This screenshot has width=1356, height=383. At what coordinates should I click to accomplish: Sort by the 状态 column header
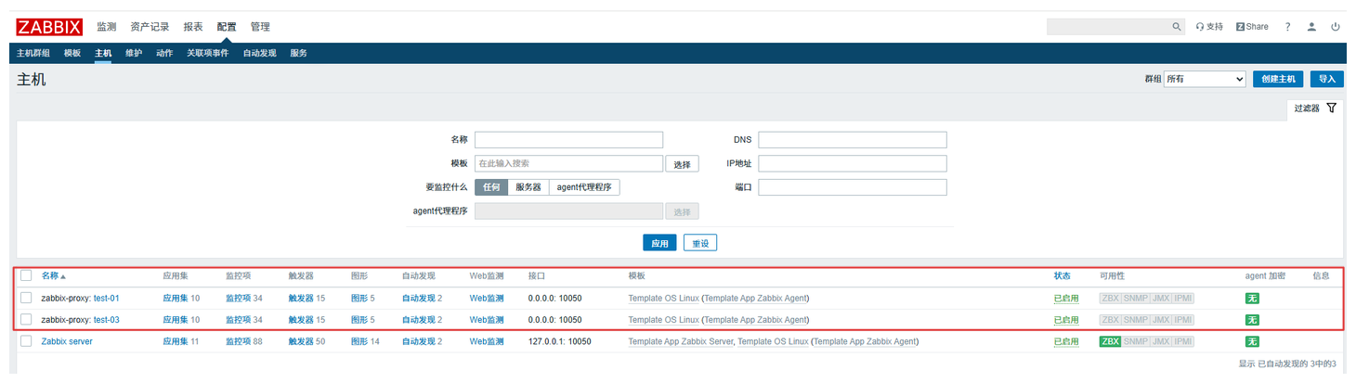pos(1062,276)
